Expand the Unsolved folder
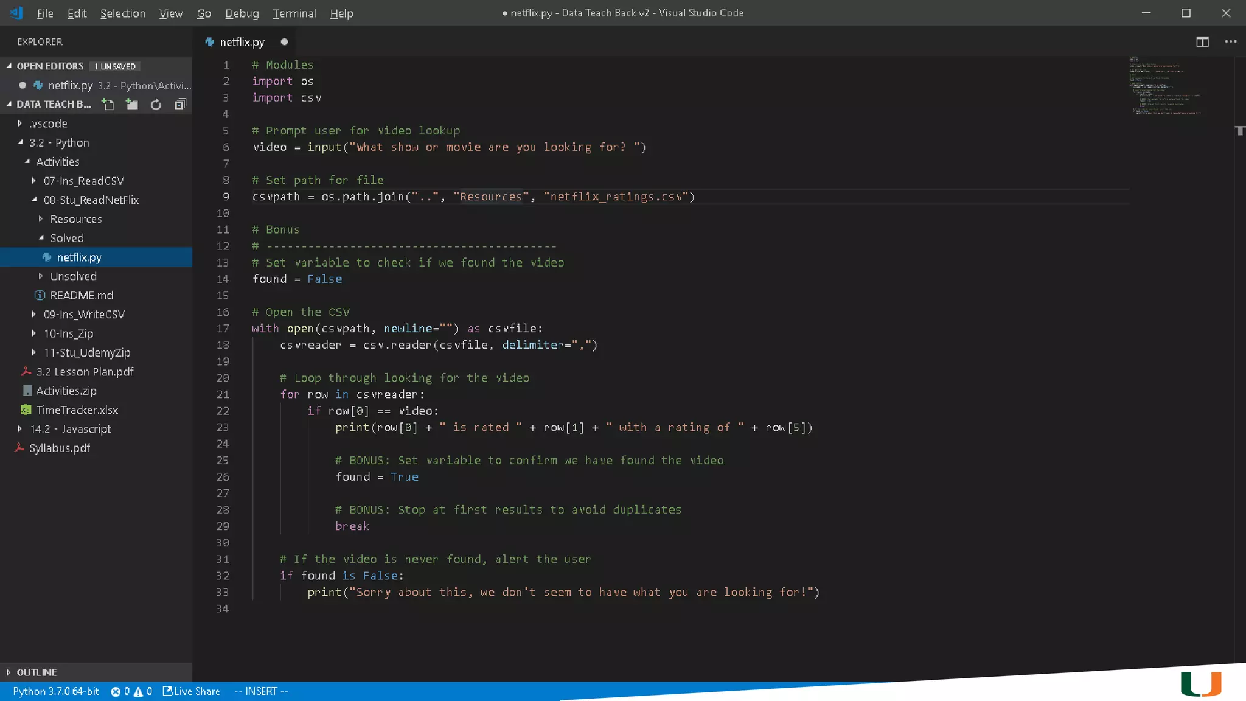1246x701 pixels. 73,276
